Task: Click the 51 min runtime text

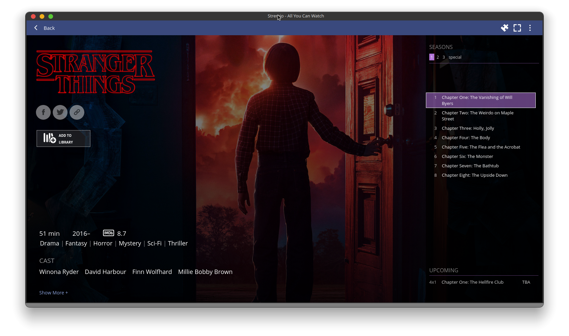Action: (49, 233)
